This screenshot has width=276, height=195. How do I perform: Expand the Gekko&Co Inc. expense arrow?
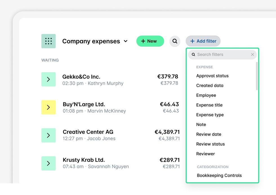[x=48, y=79]
